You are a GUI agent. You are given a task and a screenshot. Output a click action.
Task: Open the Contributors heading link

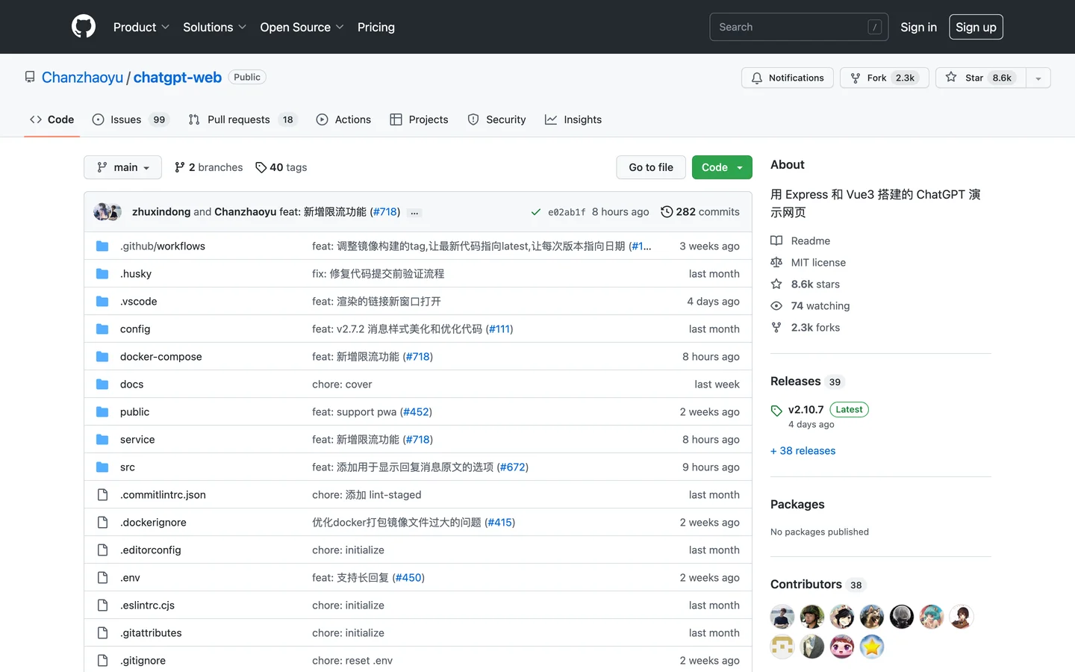(x=806, y=585)
